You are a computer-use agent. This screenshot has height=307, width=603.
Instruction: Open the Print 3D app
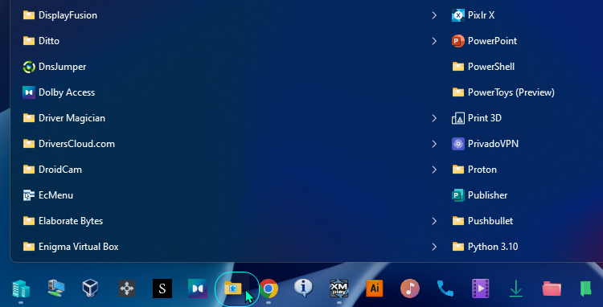pyautogui.click(x=477, y=118)
